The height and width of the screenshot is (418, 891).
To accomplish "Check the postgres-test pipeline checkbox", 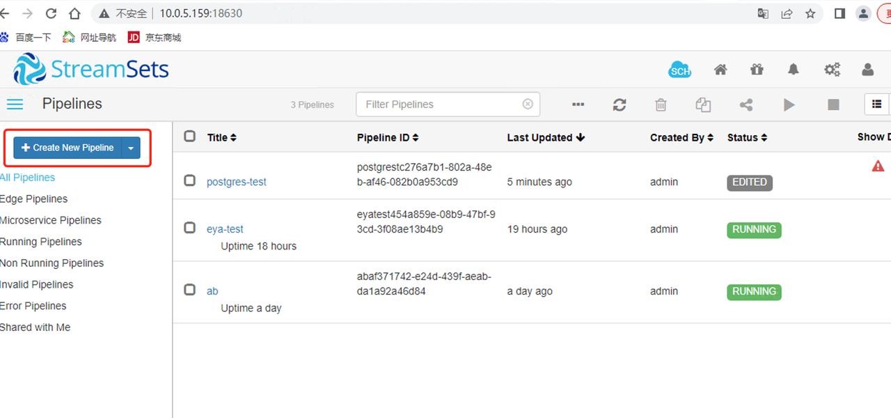I will (189, 180).
